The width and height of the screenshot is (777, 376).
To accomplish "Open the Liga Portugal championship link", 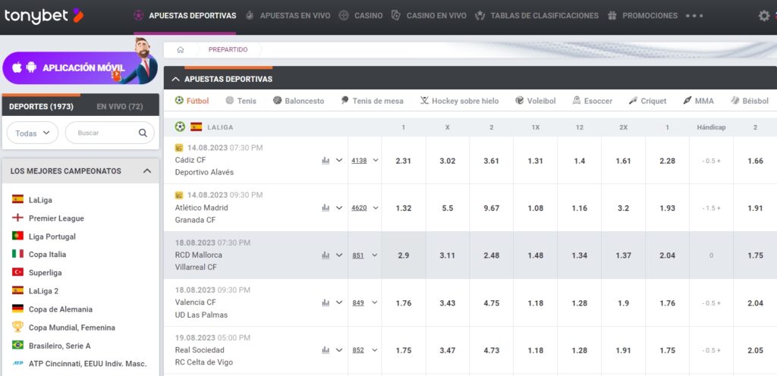I will 52,237.
